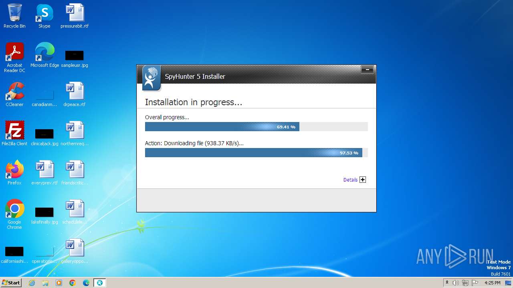Select friendscritic... document on desktop
513x288 pixels.
coord(75,173)
